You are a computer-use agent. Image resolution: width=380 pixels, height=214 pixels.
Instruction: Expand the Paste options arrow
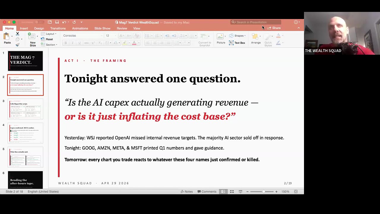[x=12, y=36]
